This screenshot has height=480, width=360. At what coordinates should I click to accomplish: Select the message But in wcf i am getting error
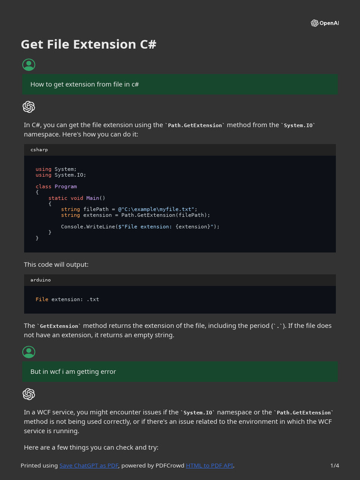pyautogui.click(x=73, y=372)
